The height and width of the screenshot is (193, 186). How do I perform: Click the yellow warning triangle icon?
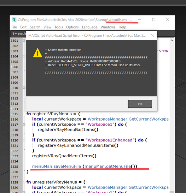tap(38, 53)
